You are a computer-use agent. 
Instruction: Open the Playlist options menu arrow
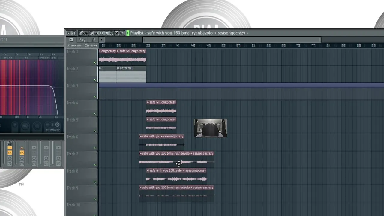[68, 33]
